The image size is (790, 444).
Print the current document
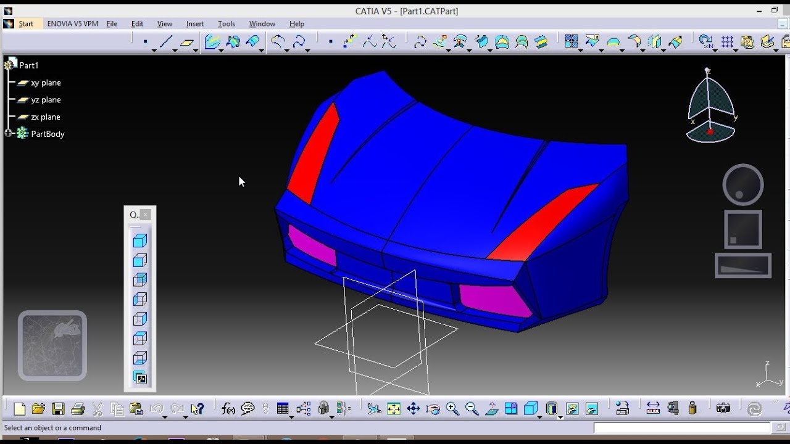pyautogui.click(x=78, y=408)
